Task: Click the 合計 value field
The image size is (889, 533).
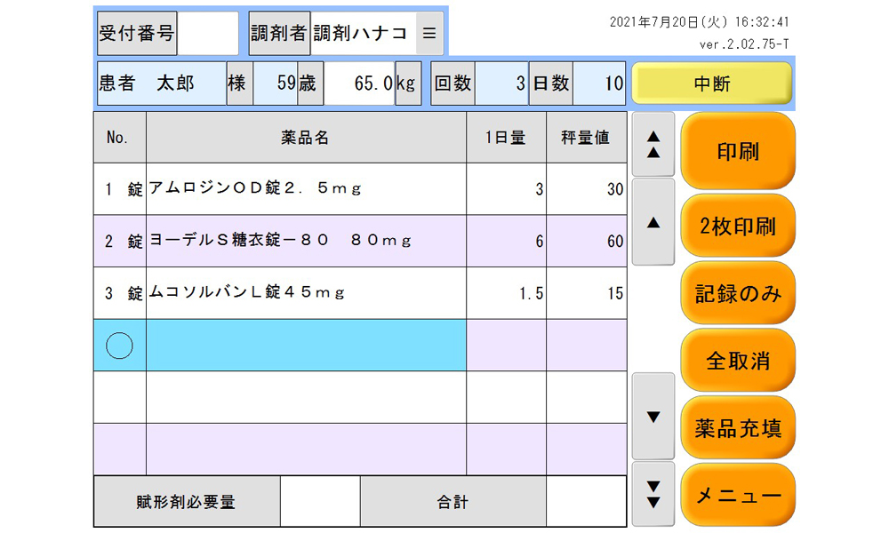Action: point(587,501)
